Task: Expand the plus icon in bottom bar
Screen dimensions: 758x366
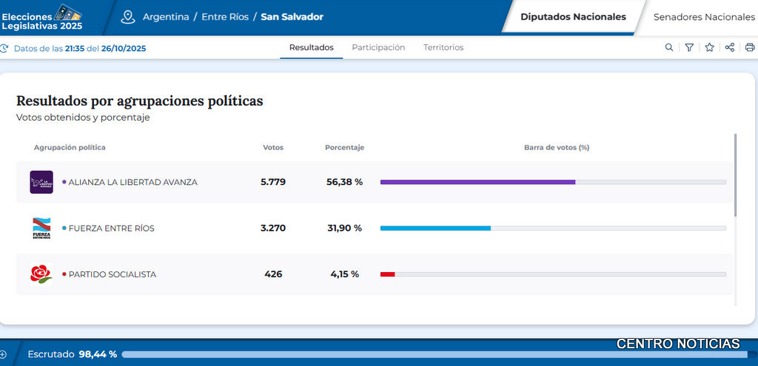Action: click(x=4, y=354)
